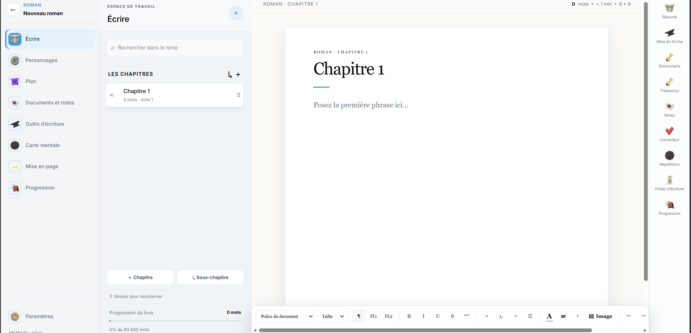Click the Sous-chapitre button
This screenshot has height=333, width=691.
(x=210, y=277)
